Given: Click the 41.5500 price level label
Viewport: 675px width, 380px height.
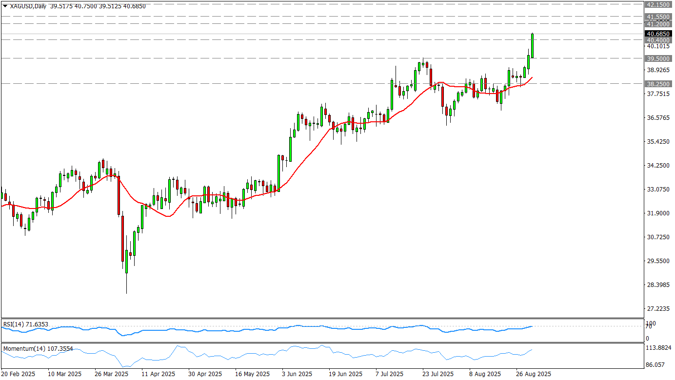Looking at the screenshot, I should point(657,17).
